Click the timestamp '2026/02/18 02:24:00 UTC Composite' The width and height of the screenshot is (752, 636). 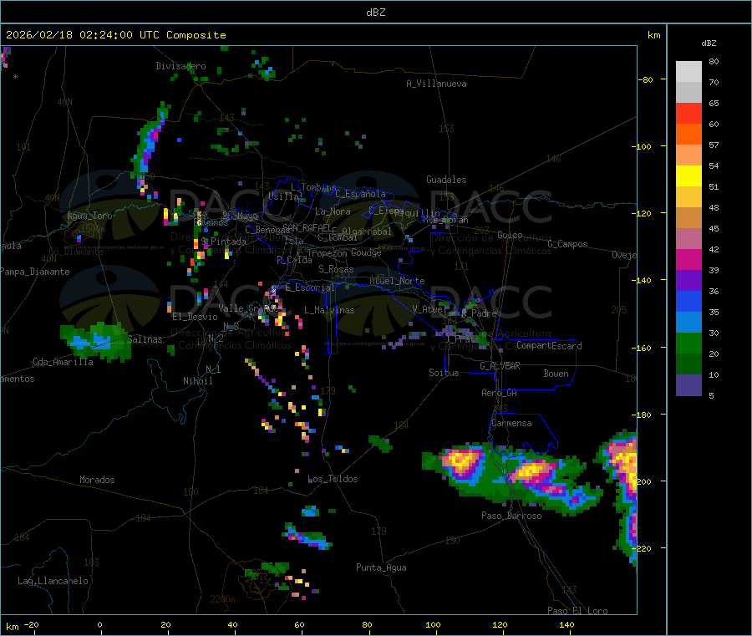(x=115, y=35)
